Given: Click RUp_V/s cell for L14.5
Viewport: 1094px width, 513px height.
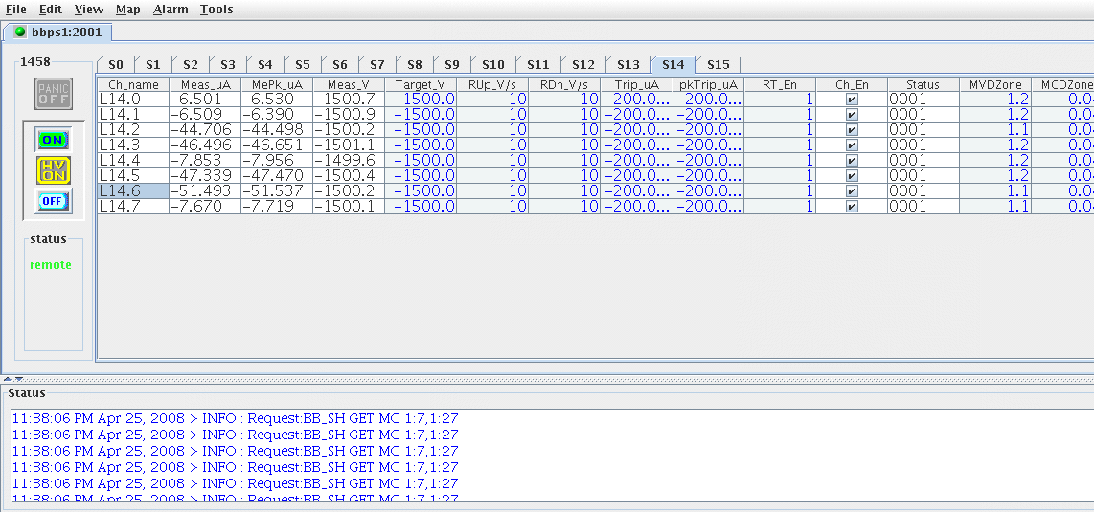Looking at the screenshot, I should click(492, 176).
